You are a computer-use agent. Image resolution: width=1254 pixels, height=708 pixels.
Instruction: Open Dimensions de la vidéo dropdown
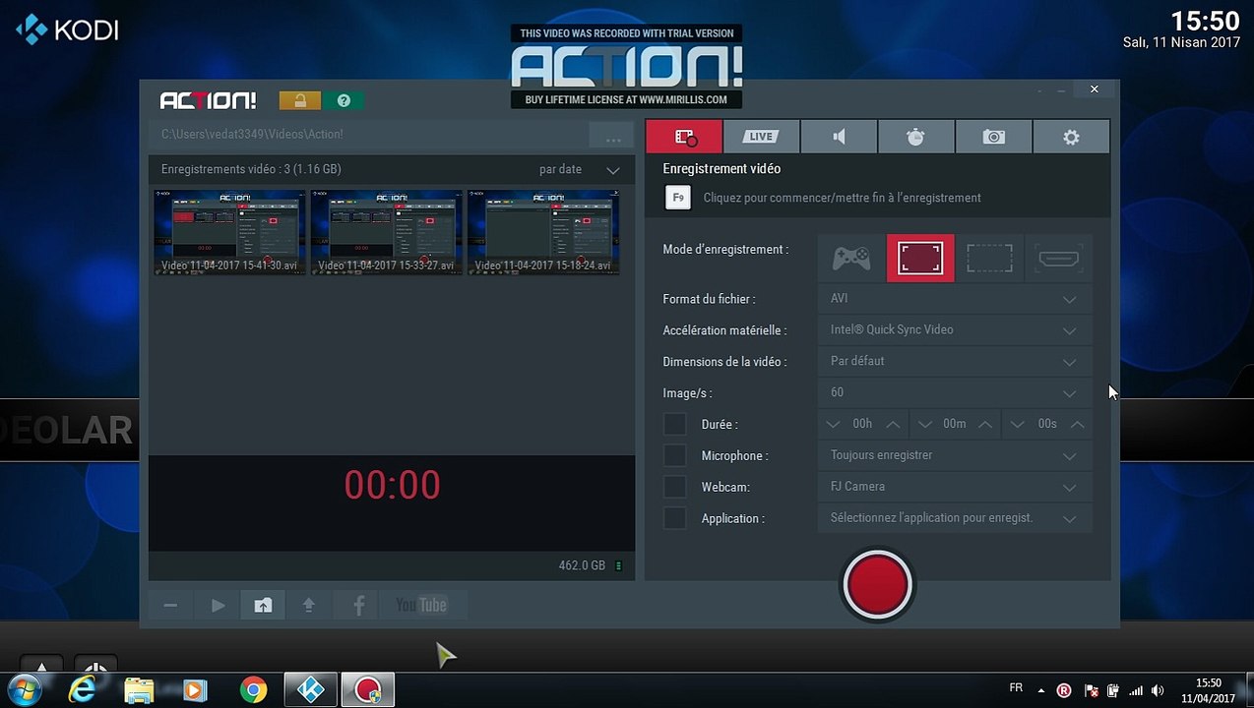[x=955, y=362]
